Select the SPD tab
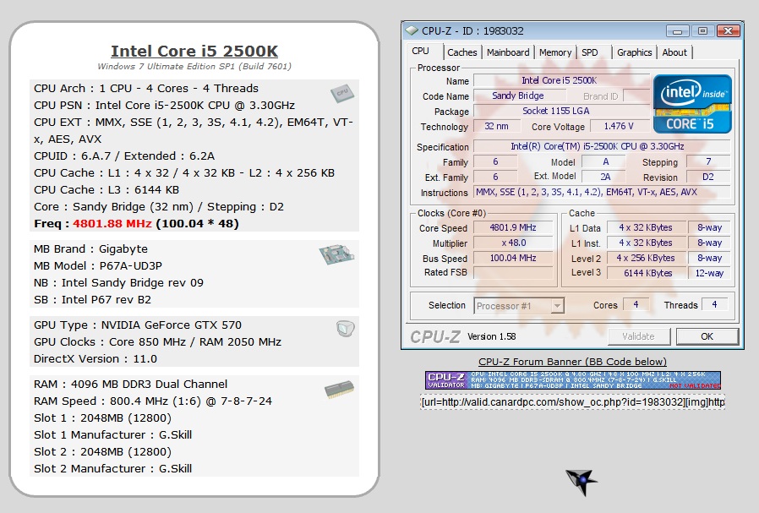The height and width of the screenshot is (513, 759). tap(590, 52)
